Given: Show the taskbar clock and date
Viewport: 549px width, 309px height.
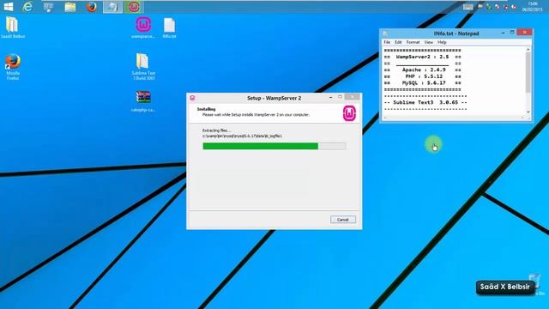Looking at the screenshot, I should pos(532,7).
